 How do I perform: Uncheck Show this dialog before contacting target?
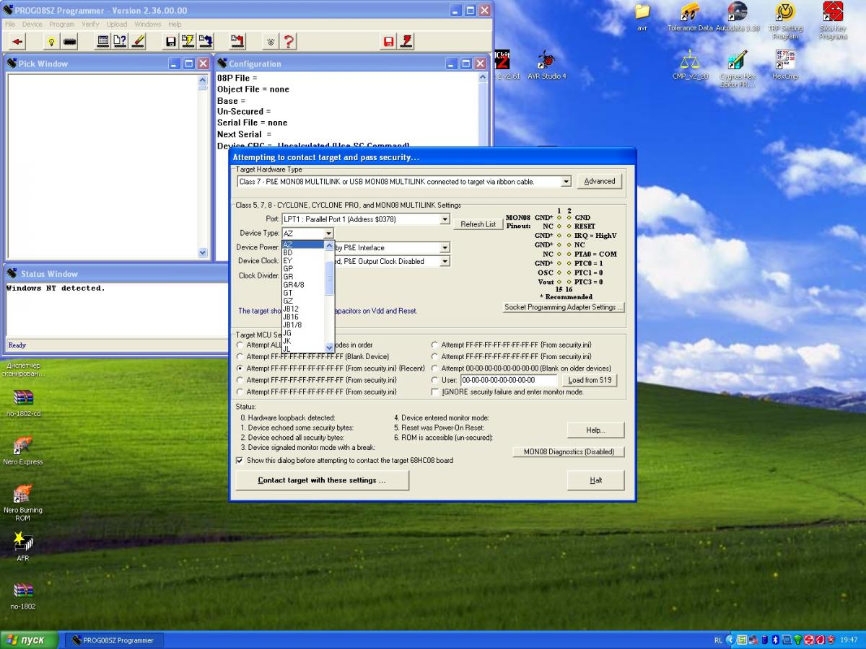pos(240,460)
